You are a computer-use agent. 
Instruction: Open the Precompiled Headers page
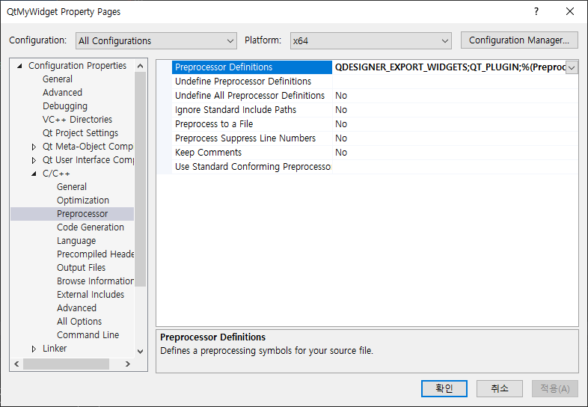point(95,254)
